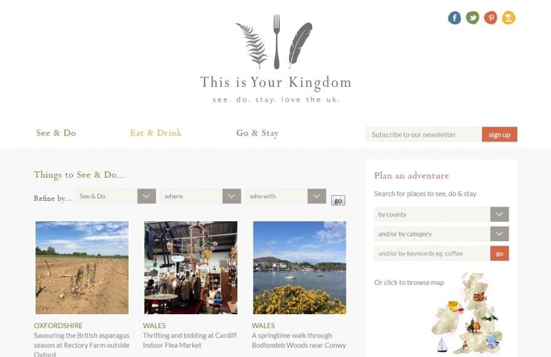Click the orange sign up button

500,135
